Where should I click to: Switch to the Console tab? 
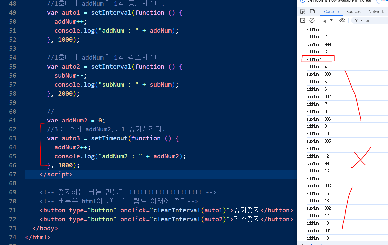331,11
